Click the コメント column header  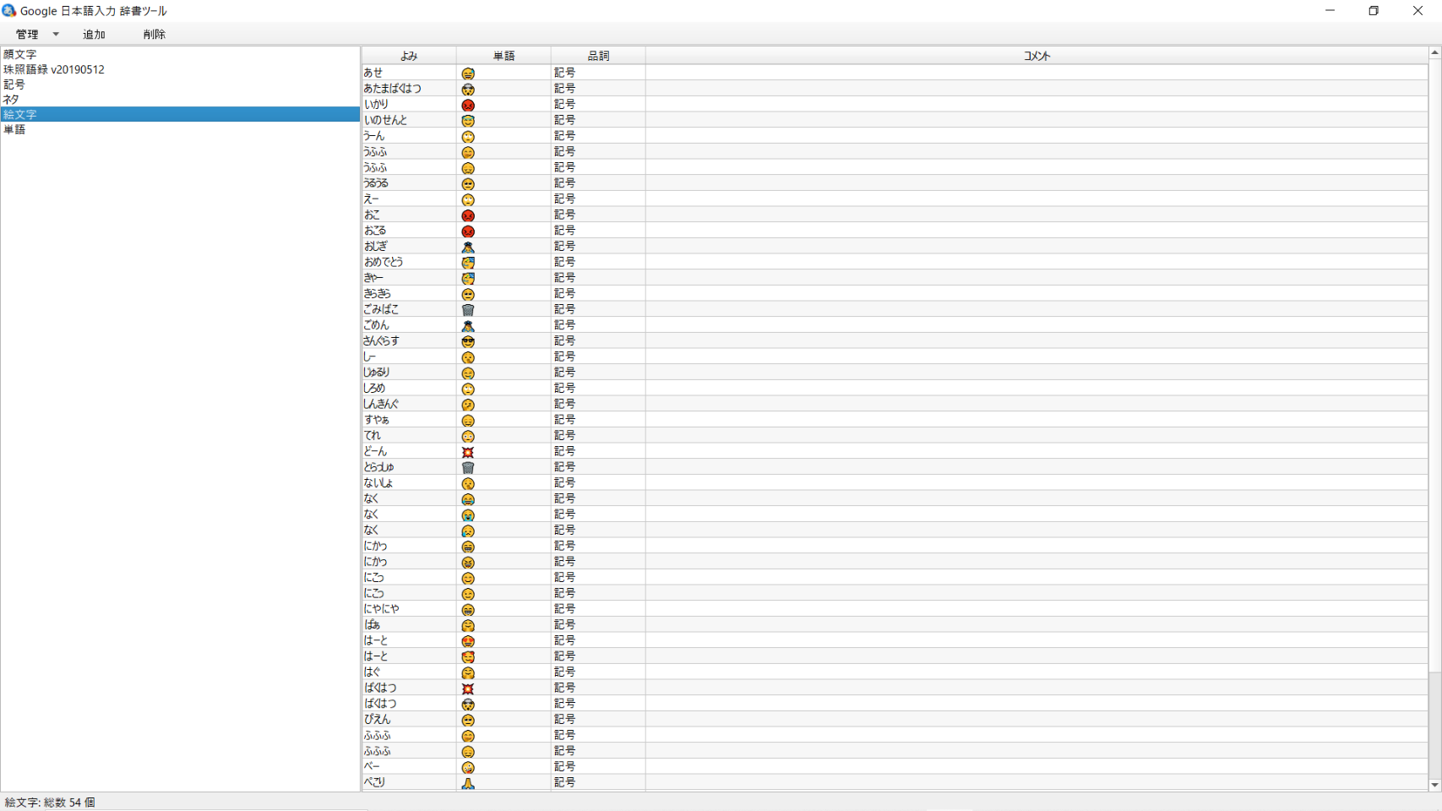tap(1037, 56)
